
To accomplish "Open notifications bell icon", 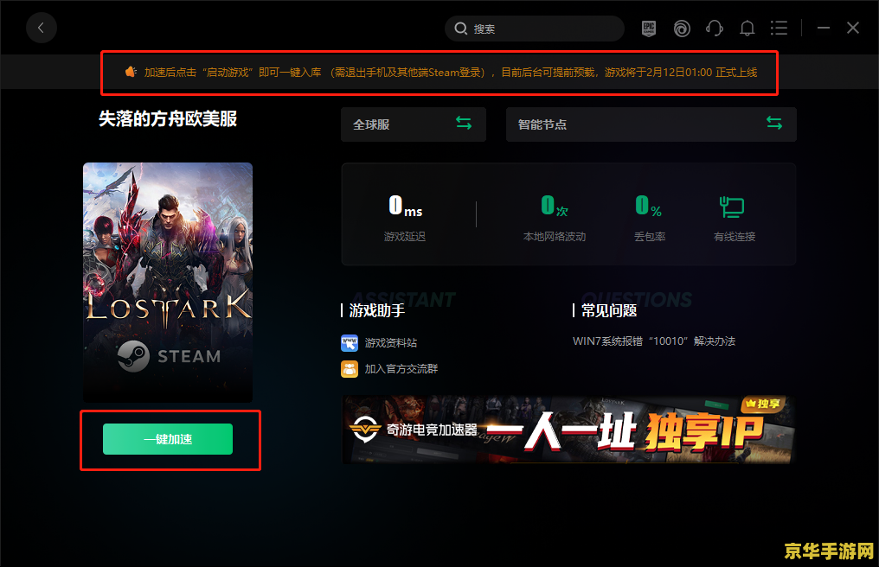I will (x=747, y=28).
